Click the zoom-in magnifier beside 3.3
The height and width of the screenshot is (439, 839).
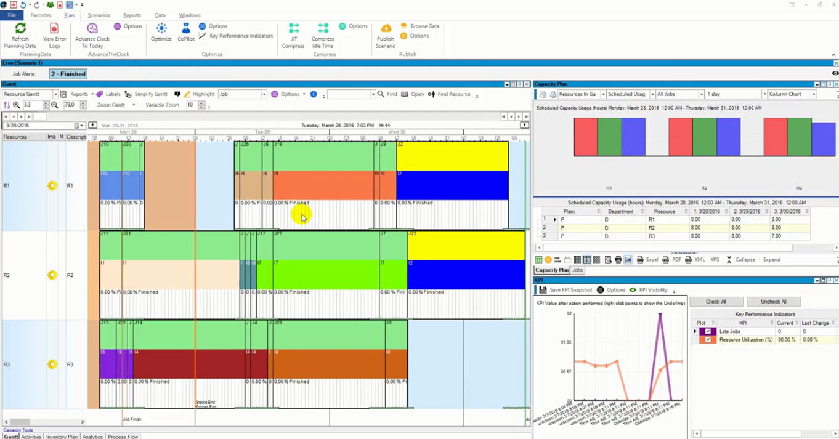click(x=17, y=105)
